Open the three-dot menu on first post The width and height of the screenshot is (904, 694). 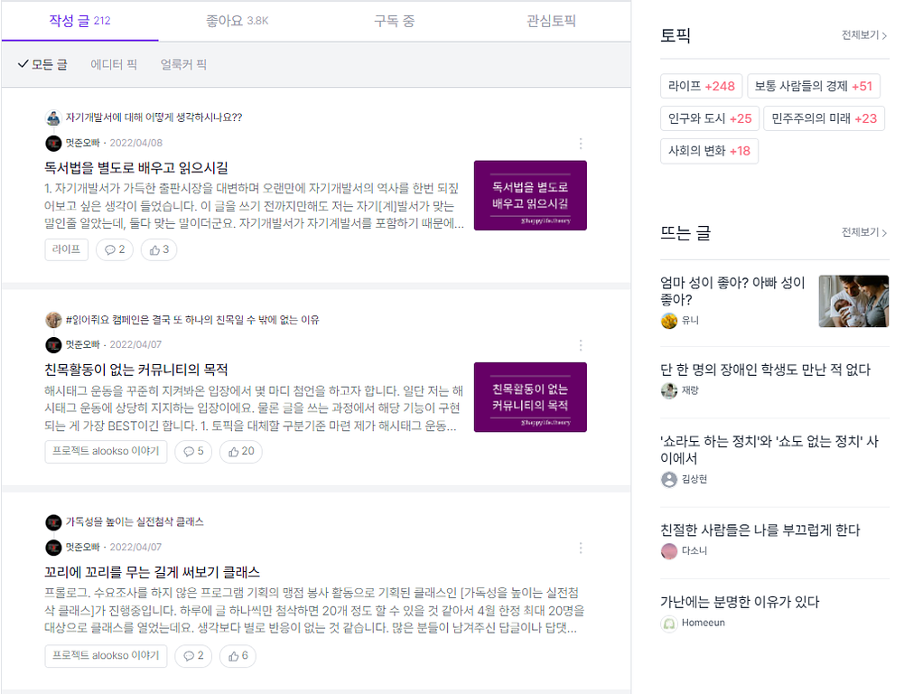(x=581, y=145)
